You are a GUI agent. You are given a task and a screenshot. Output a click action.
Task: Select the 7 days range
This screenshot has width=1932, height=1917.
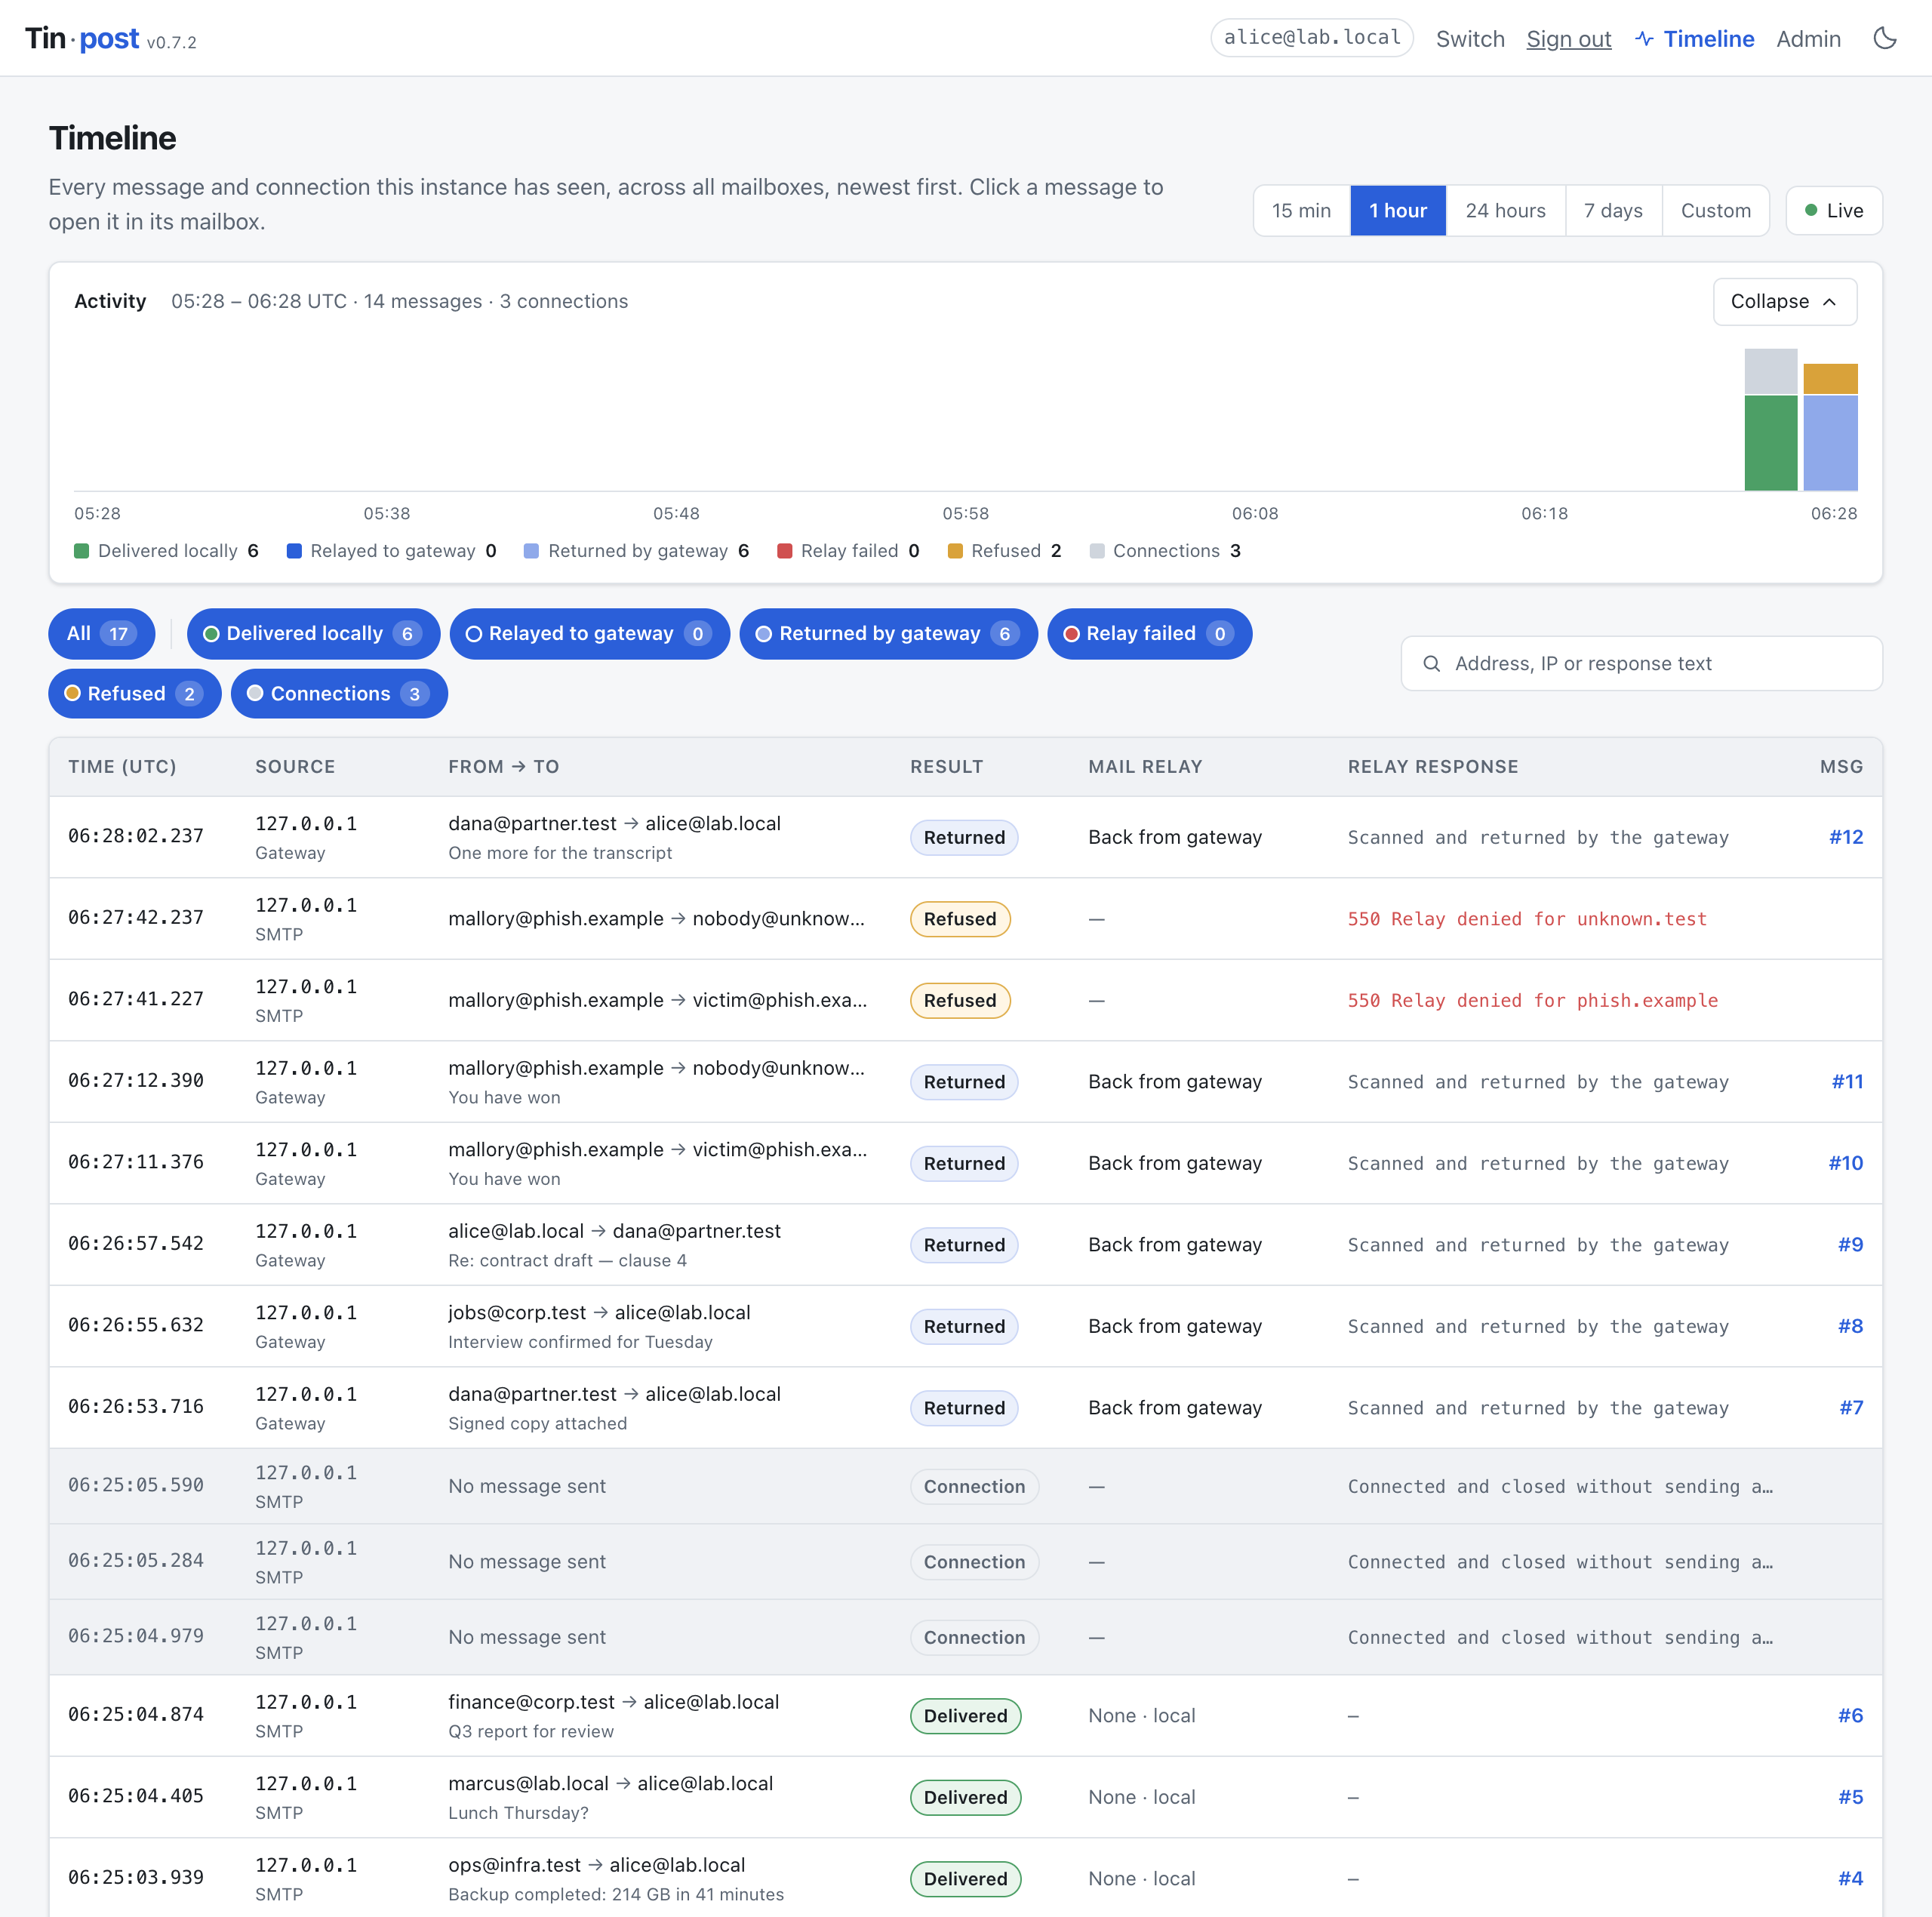[x=1613, y=211]
